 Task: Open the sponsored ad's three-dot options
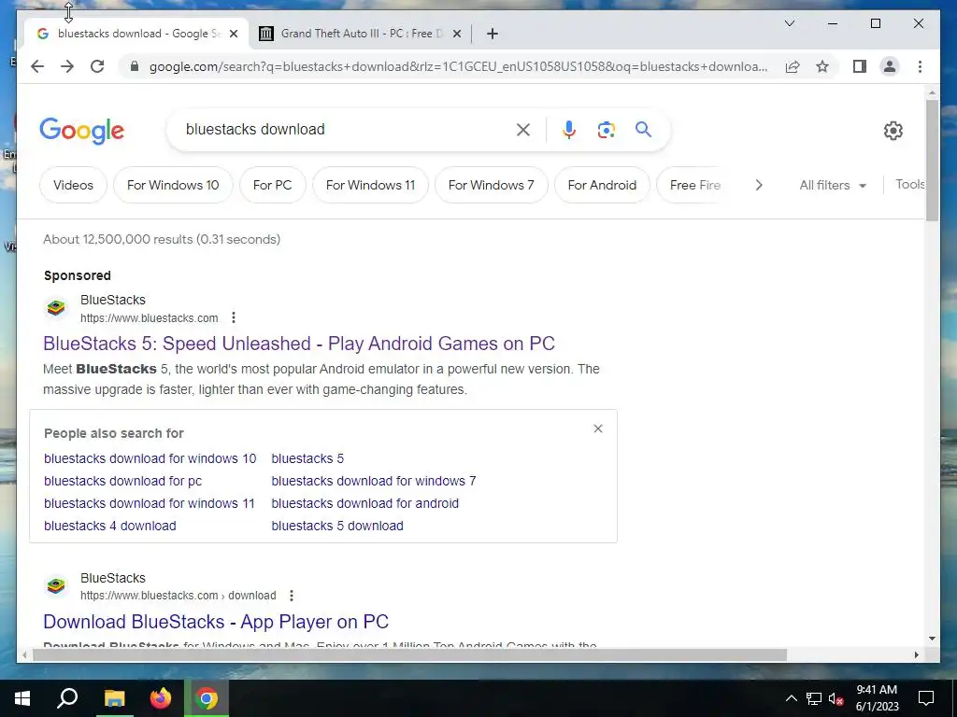click(x=233, y=317)
